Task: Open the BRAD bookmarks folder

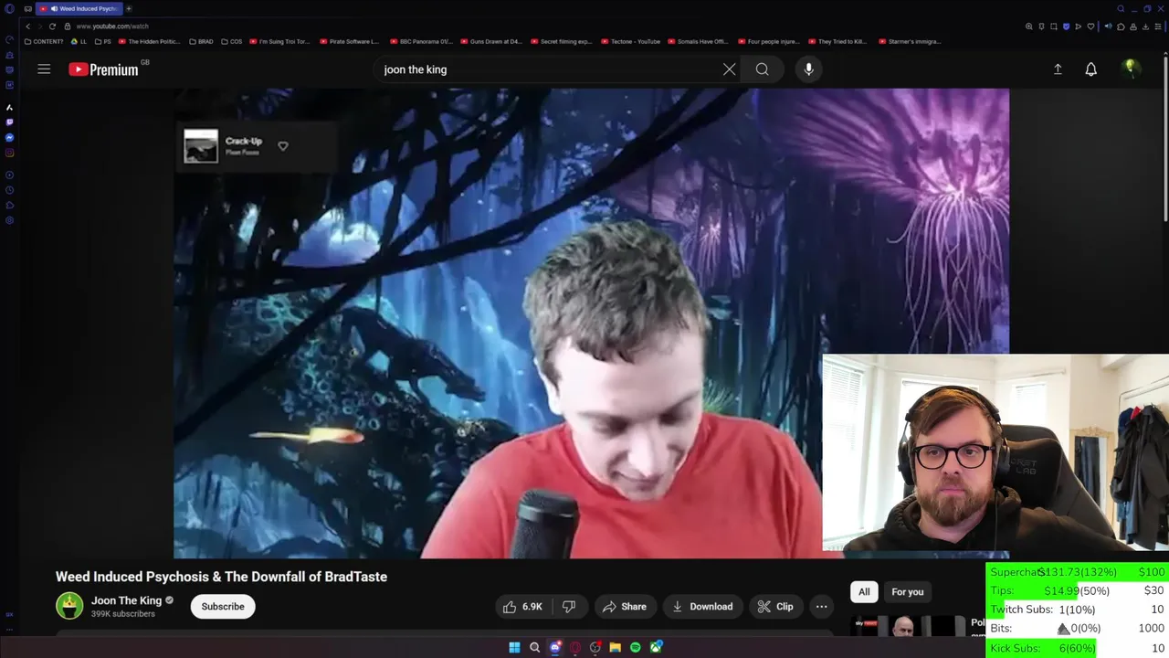Action: tap(201, 41)
